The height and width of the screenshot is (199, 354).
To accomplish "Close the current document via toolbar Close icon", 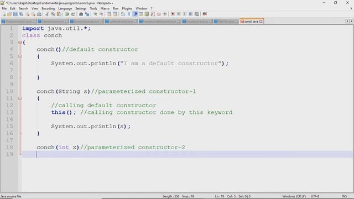I will (28, 14).
